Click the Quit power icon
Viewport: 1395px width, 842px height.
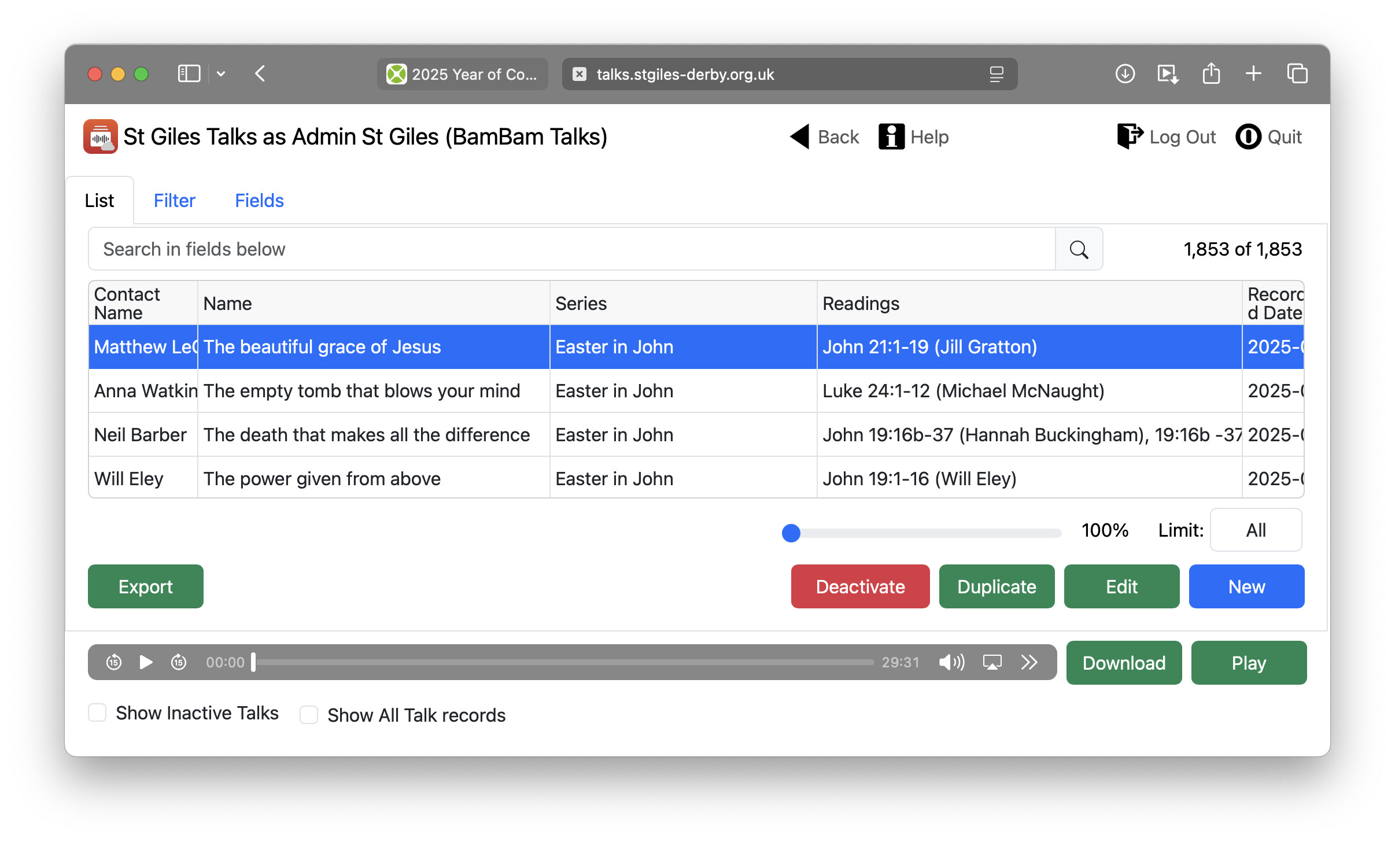tap(1249, 137)
